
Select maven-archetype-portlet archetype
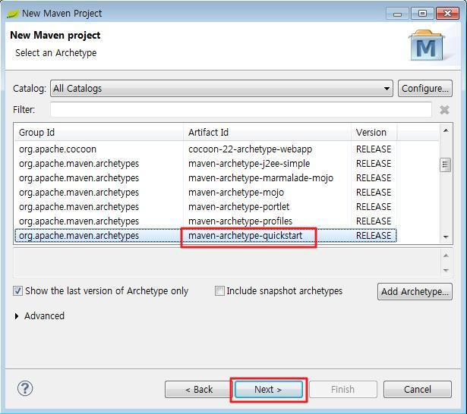click(206, 207)
